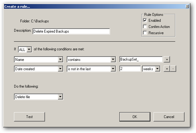Confirm the rule with OK

(135, 117)
